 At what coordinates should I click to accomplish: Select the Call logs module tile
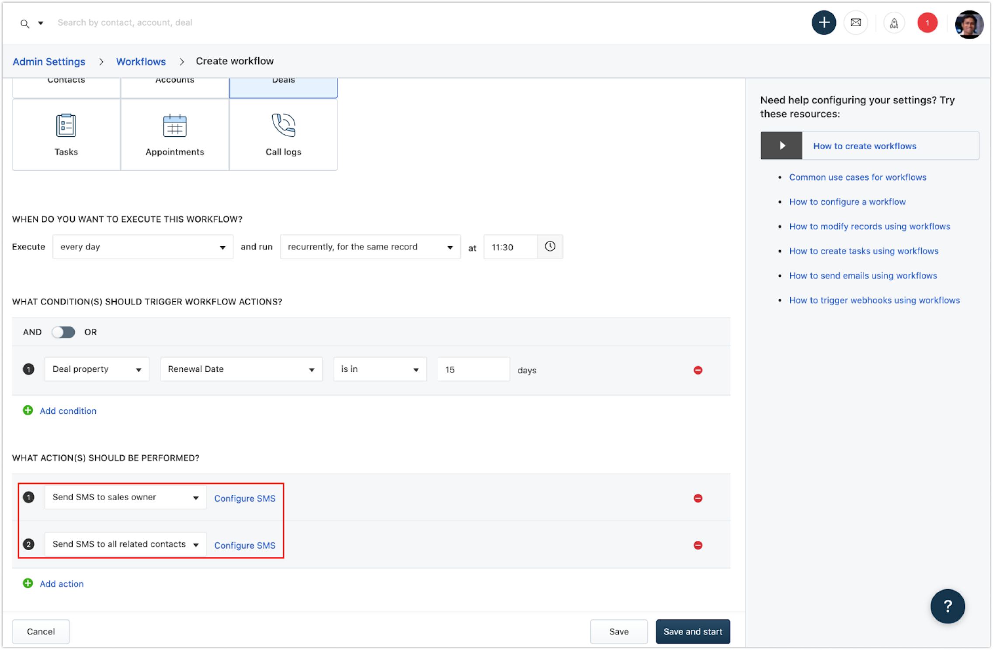[x=283, y=134]
